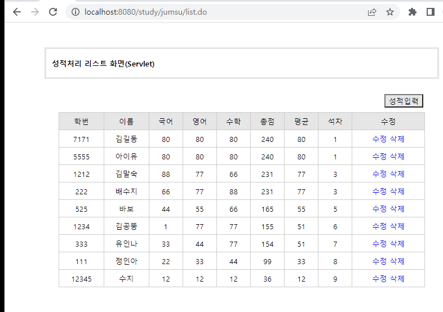Click student number 12345 cell

tap(81, 279)
